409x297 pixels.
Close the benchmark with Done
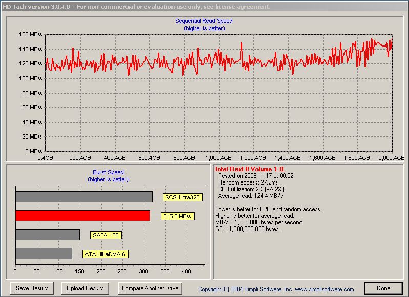[x=383, y=288]
